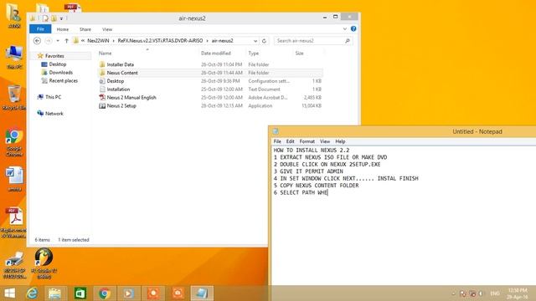Viewport: 536px width, 301px height.
Task: Open Downloads in navigation pane
Action: (x=60, y=73)
